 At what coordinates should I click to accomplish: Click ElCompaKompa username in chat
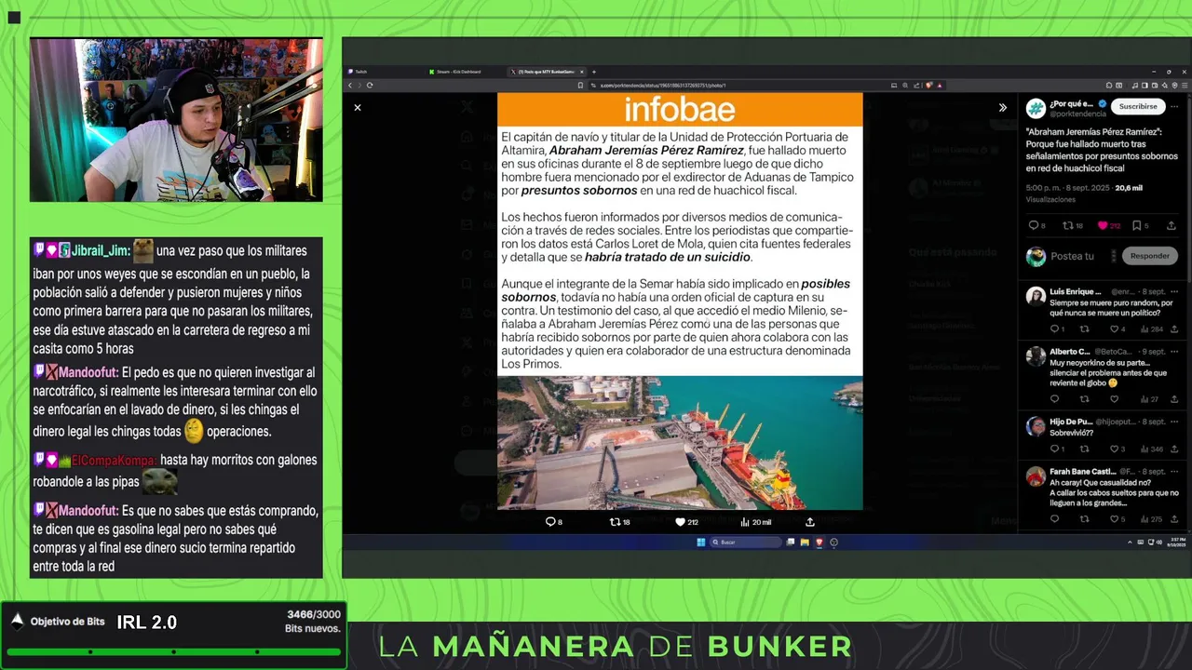point(115,461)
